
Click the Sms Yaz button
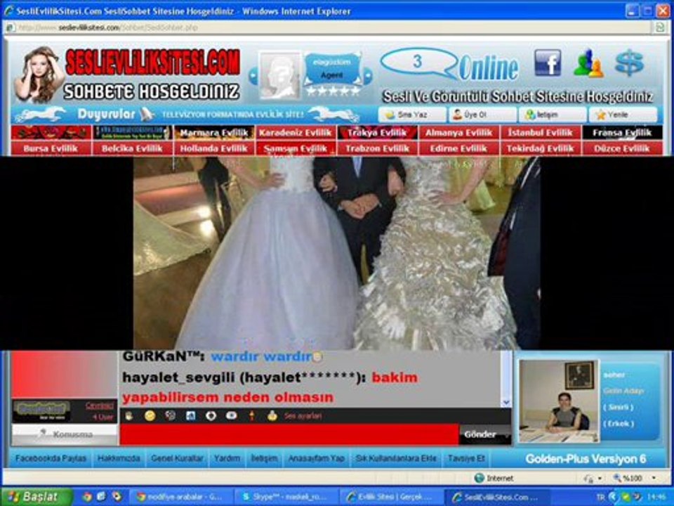tap(412, 115)
